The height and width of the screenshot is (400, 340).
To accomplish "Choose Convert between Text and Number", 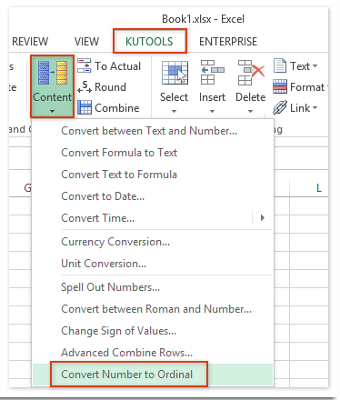I will [153, 131].
